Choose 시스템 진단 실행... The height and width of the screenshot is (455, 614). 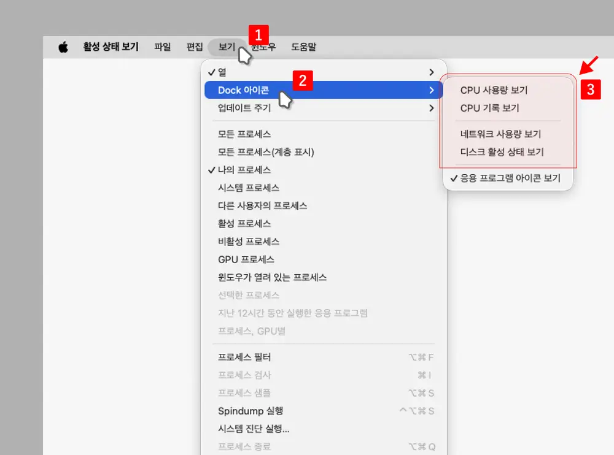point(324,429)
